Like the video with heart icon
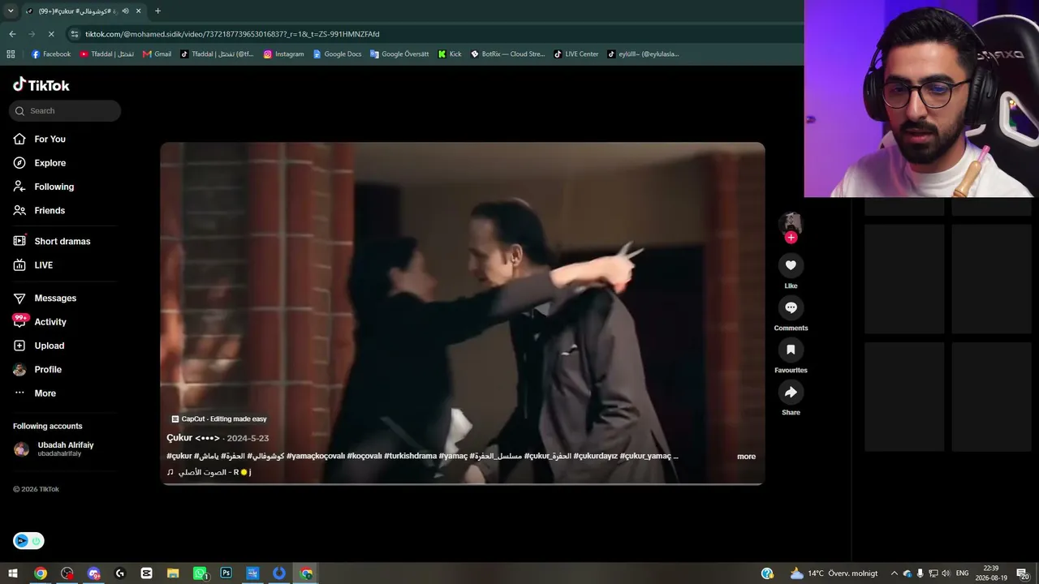The image size is (1039, 584). [791, 265]
